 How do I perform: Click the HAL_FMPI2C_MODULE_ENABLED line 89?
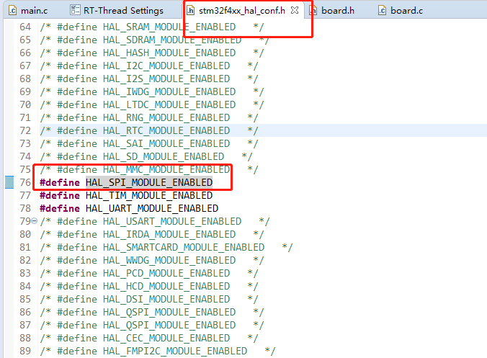[157, 351]
